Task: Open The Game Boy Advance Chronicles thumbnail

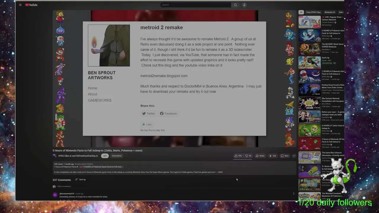Action: tap(309, 158)
